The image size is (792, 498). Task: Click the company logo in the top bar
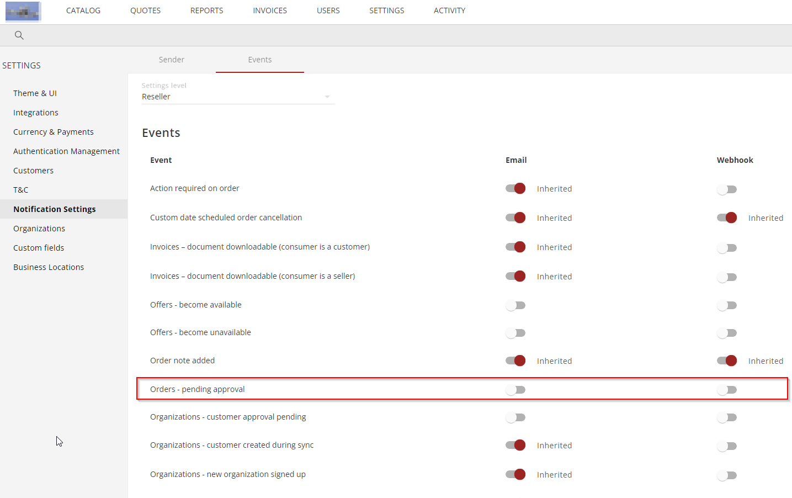click(x=23, y=11)
